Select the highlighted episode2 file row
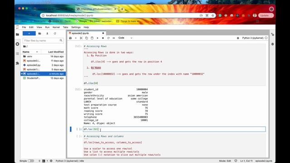290x163 pixels. coord(43,74)
